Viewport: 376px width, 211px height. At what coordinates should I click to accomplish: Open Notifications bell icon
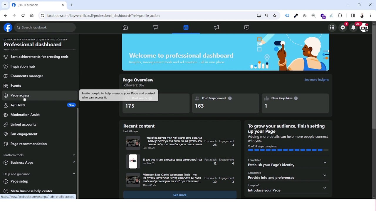pos(353,28)
